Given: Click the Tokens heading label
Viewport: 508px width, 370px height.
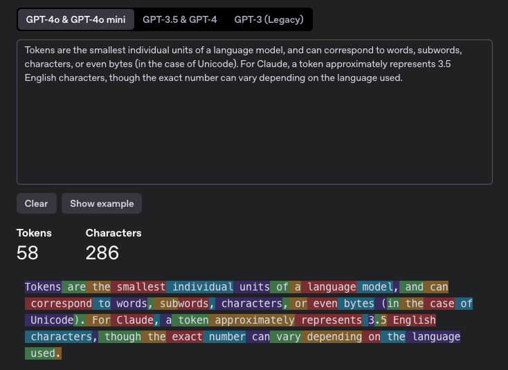Looking at the screenshot, I should 34,233.
